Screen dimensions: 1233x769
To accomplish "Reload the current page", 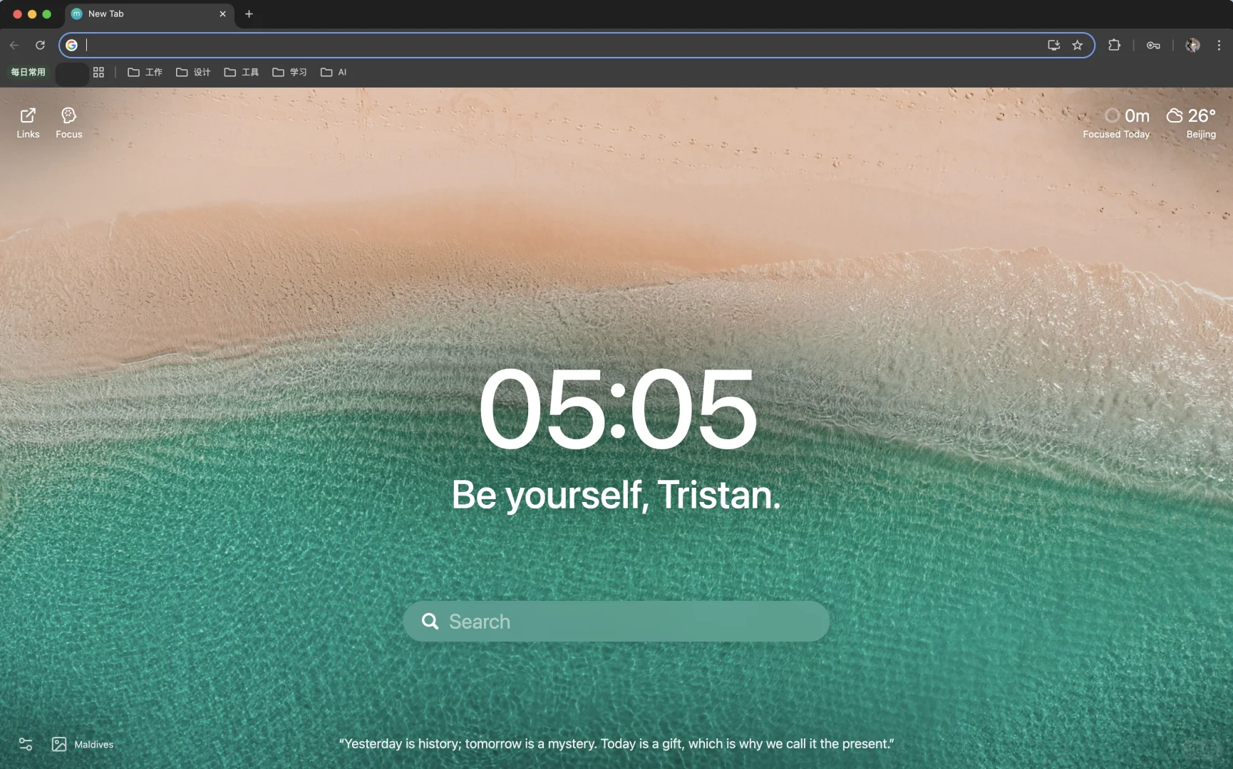I will (x=41, y=45).
